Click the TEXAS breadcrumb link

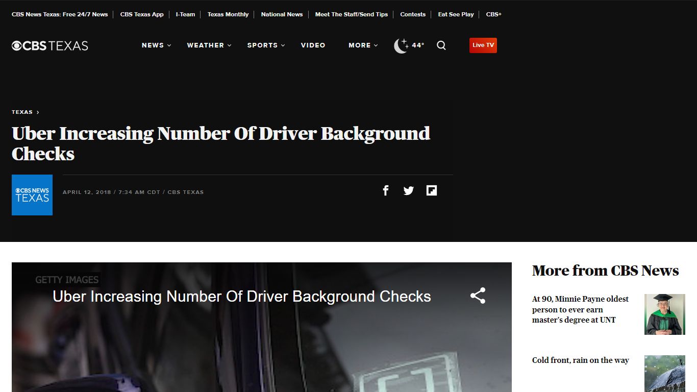22,112
